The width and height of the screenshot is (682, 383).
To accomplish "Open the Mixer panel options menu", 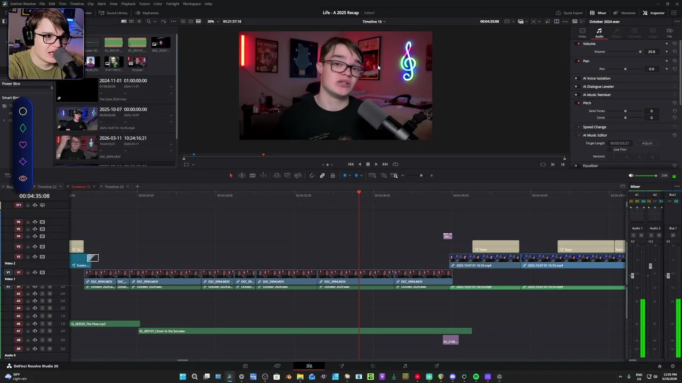I will pyautogui.click(x=677, y=187).
